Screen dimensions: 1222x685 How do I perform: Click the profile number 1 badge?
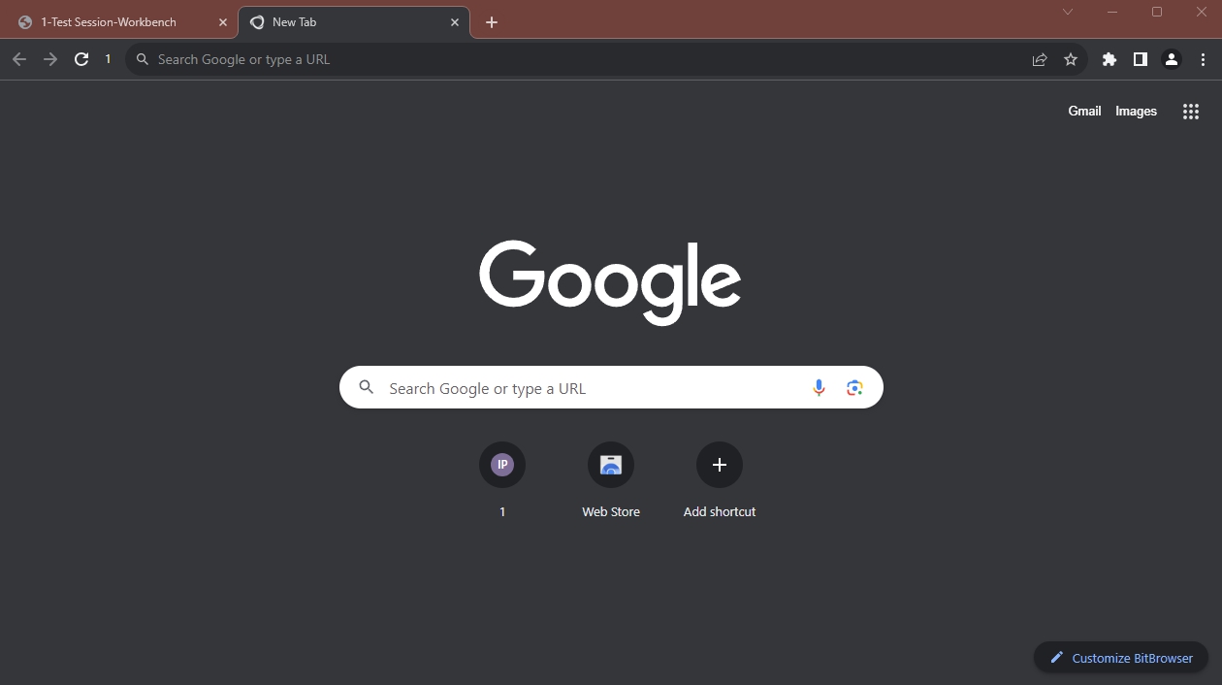coord(108,59)
